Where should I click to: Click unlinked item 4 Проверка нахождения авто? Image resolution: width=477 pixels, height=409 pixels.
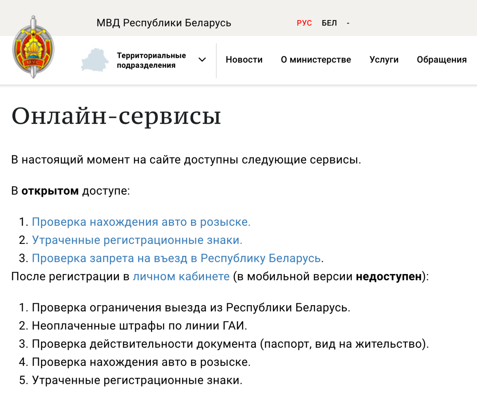click(x=141, y=362)
